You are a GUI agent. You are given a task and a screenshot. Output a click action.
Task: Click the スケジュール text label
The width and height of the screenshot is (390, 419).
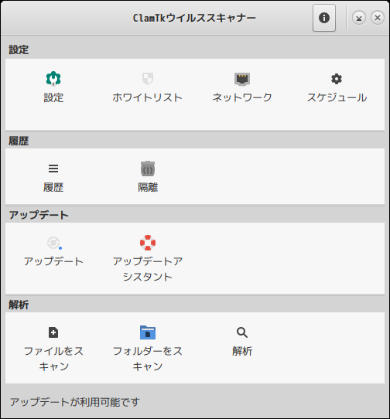[337, 97]
